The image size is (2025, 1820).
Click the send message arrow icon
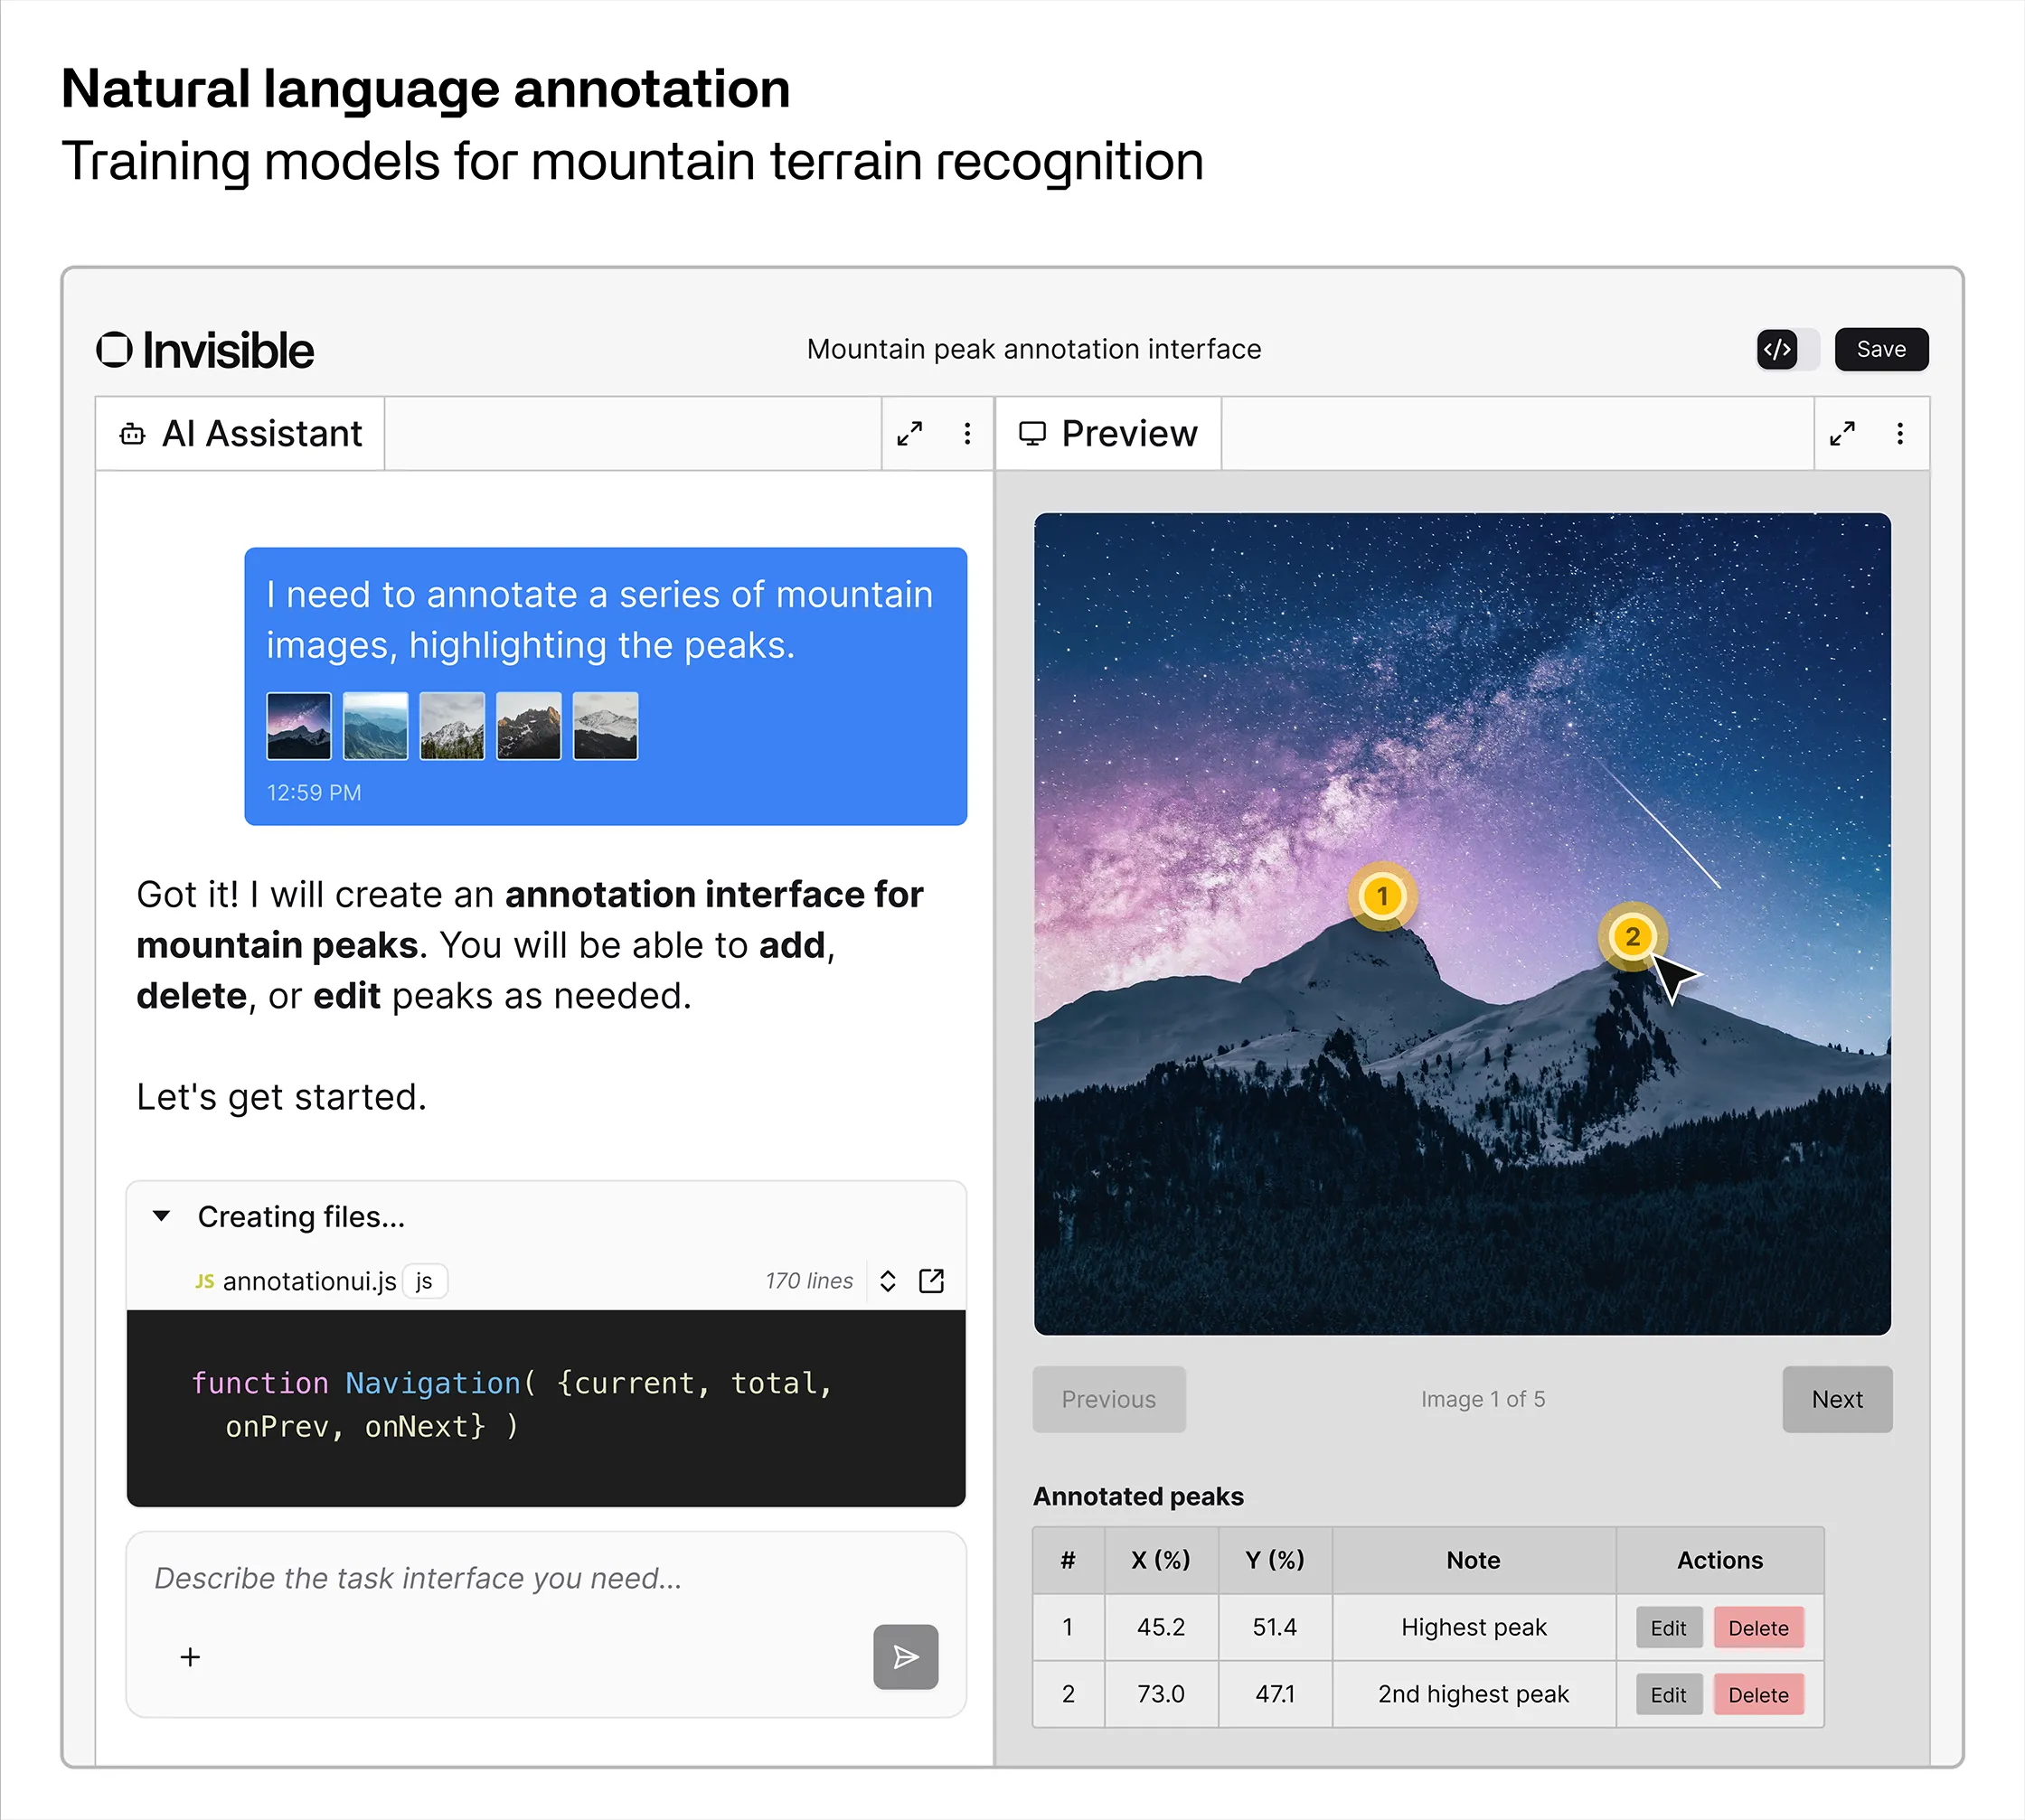904,1657
